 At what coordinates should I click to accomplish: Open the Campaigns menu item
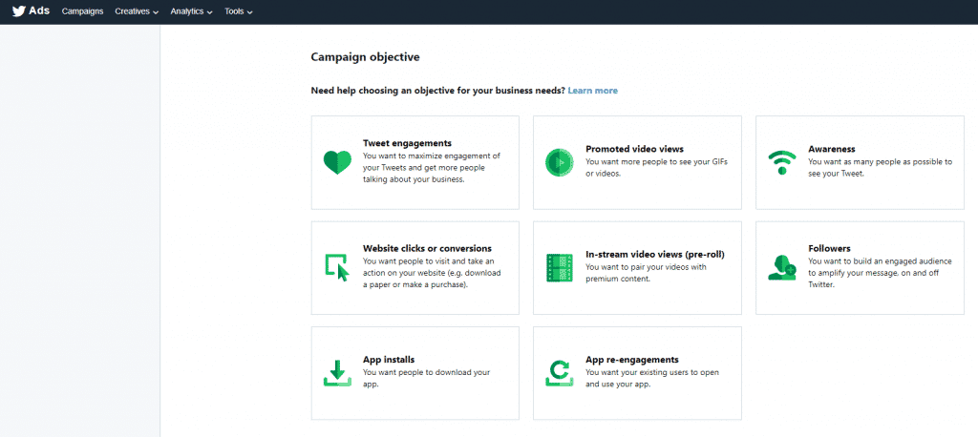coord(82,11)
